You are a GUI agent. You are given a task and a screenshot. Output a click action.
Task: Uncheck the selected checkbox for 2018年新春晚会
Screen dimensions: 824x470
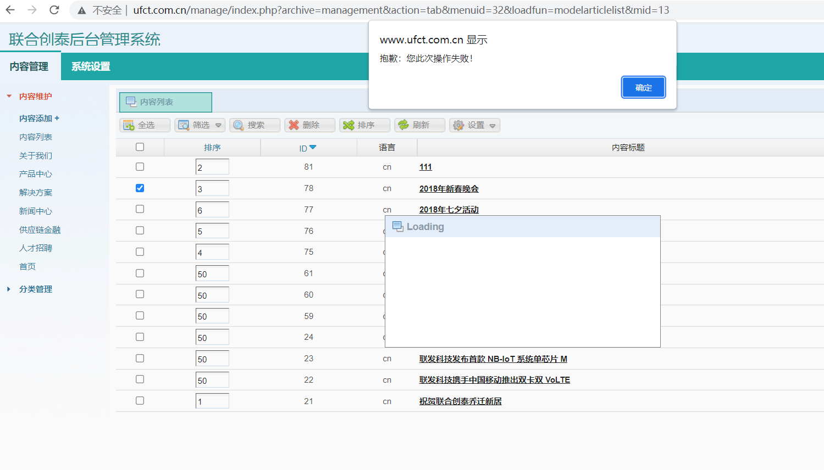point(140,187)
